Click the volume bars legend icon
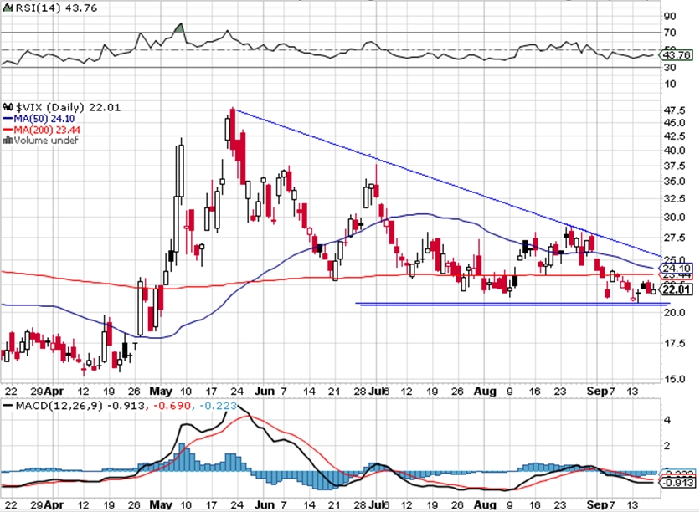 8,140
